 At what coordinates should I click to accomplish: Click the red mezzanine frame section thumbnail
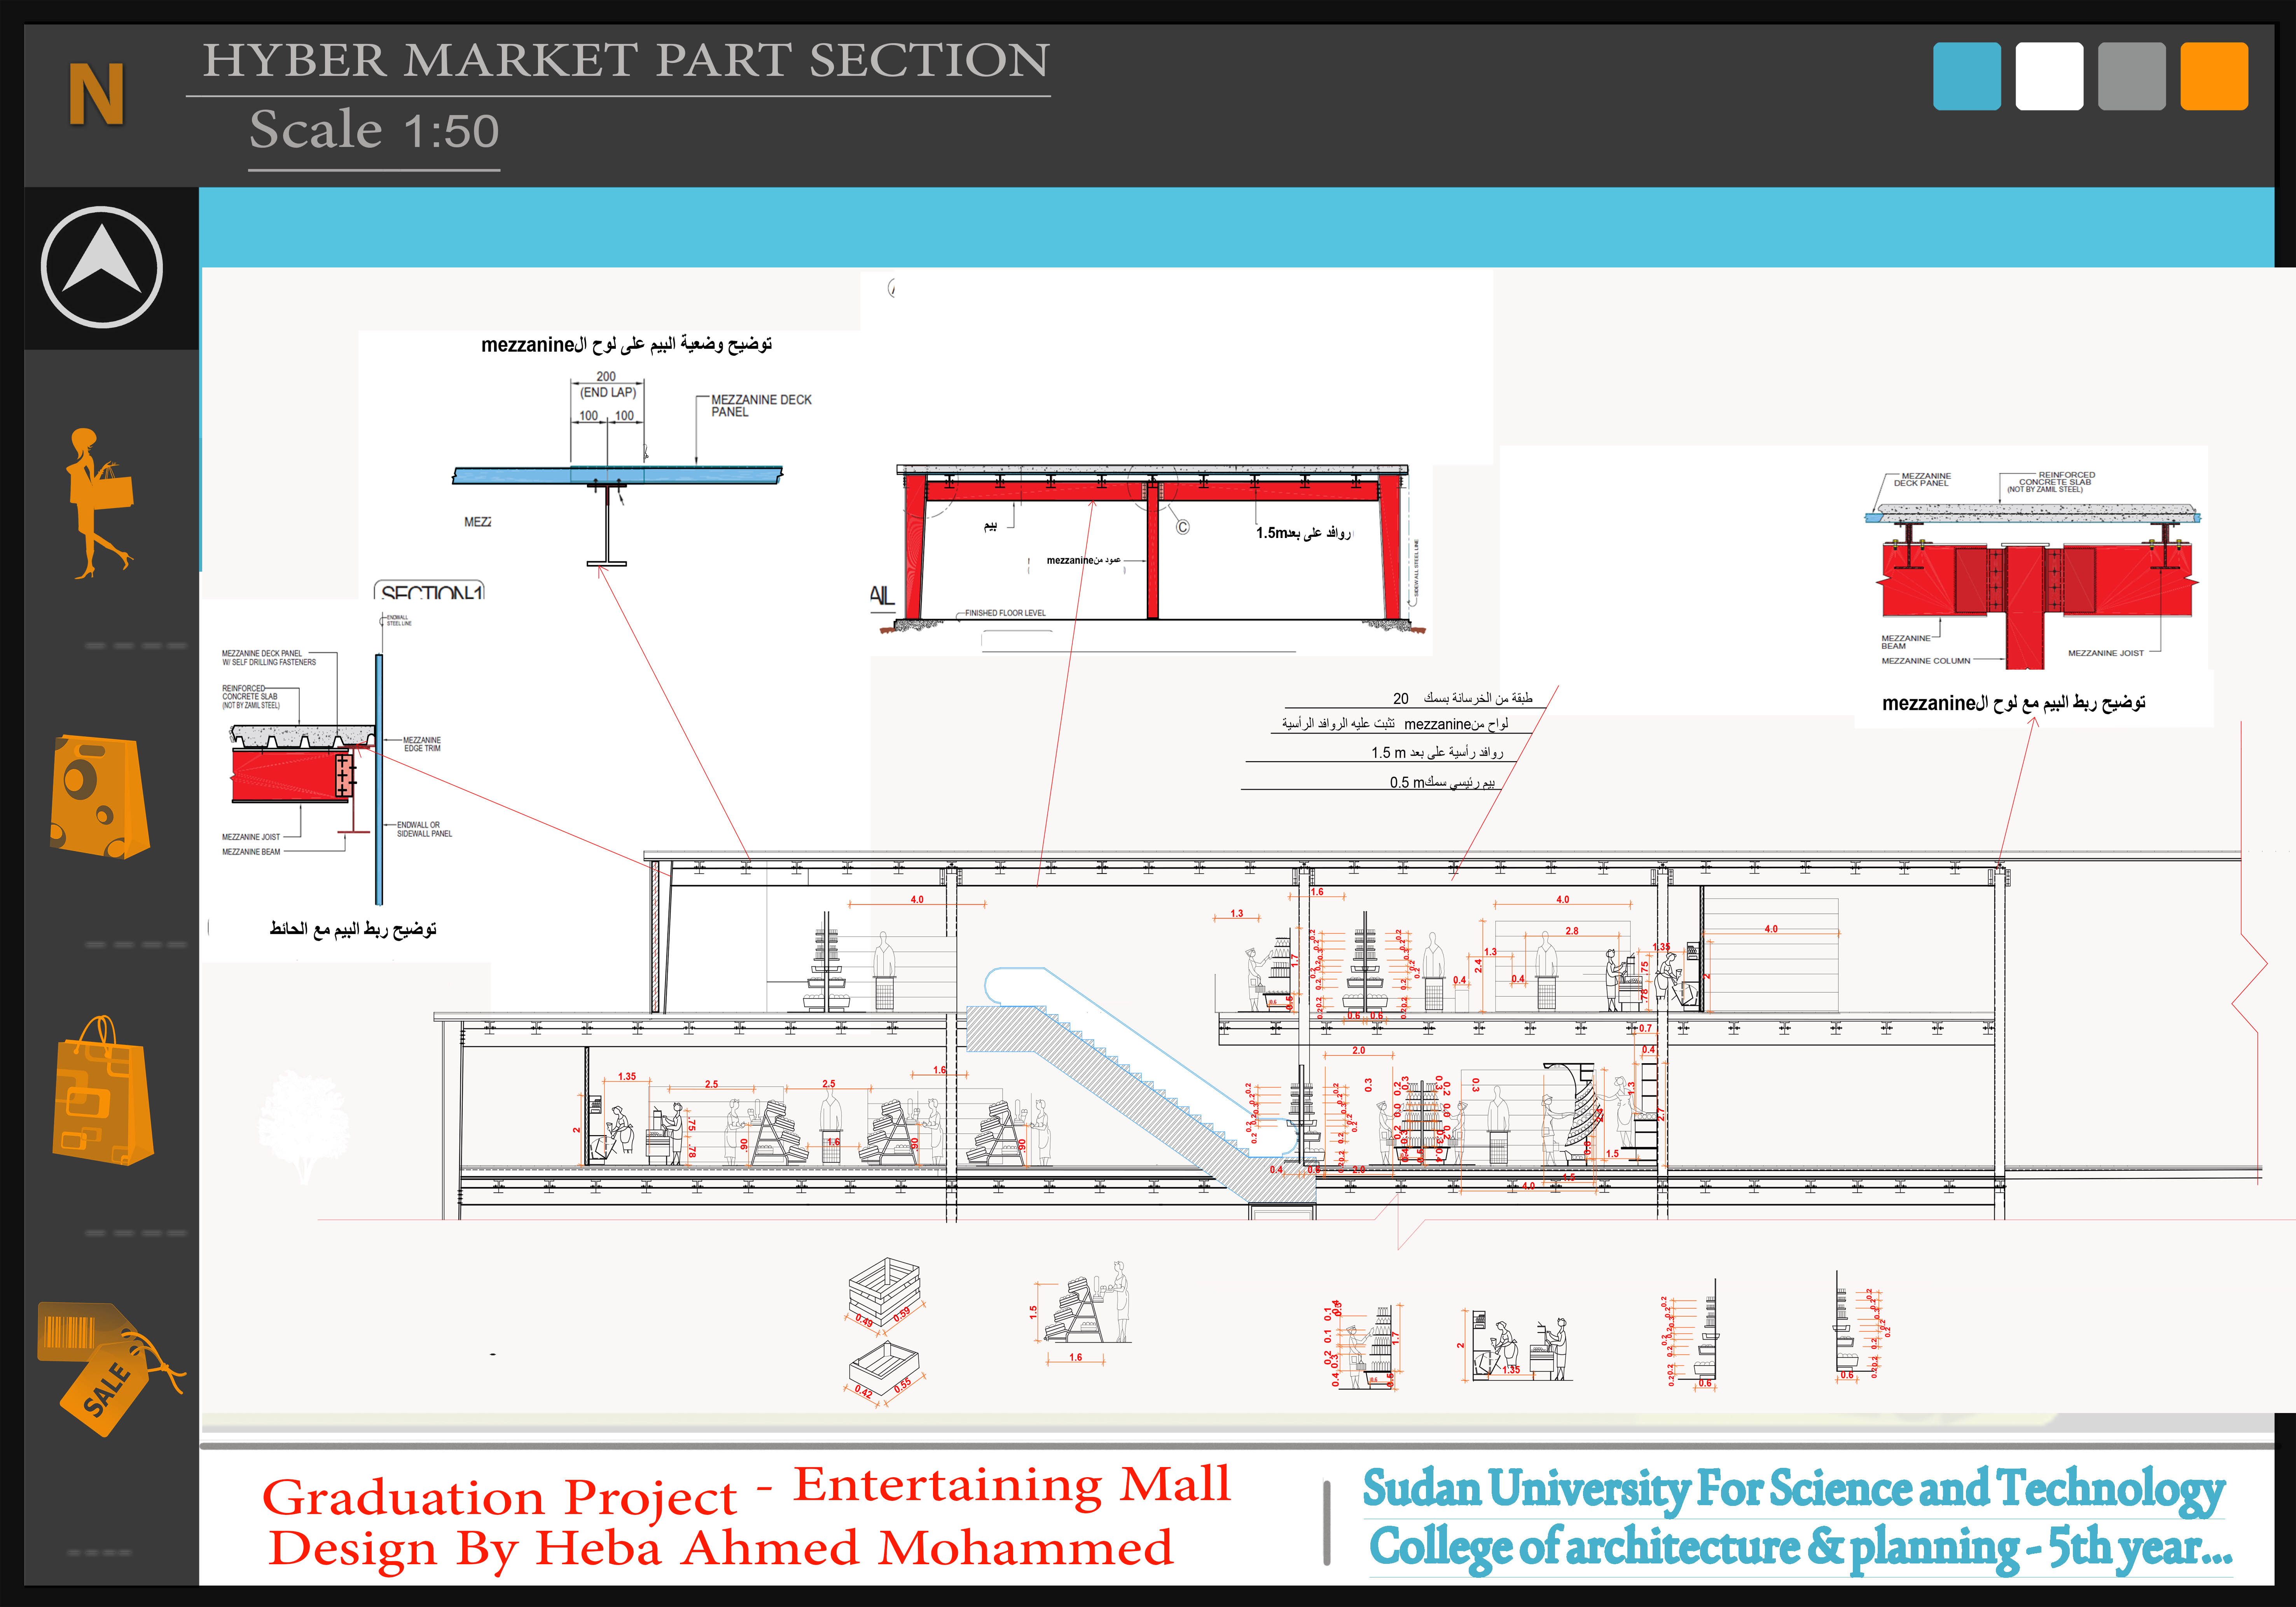point(1152,545)
